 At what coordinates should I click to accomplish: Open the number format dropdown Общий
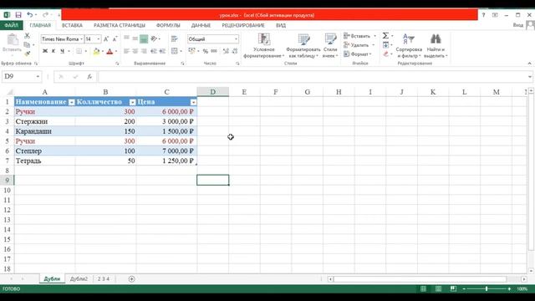(x=236, y=39)
